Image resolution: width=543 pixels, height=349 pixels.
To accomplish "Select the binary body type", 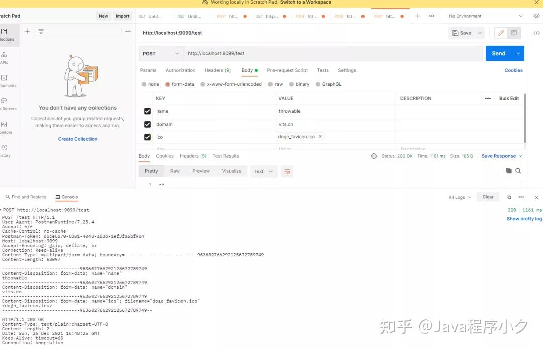I will tap(299, 84).
